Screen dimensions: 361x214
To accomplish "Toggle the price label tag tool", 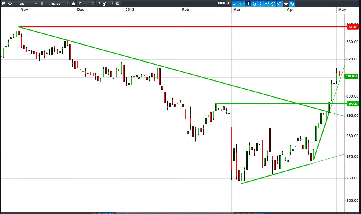I will tap(279, 3).
